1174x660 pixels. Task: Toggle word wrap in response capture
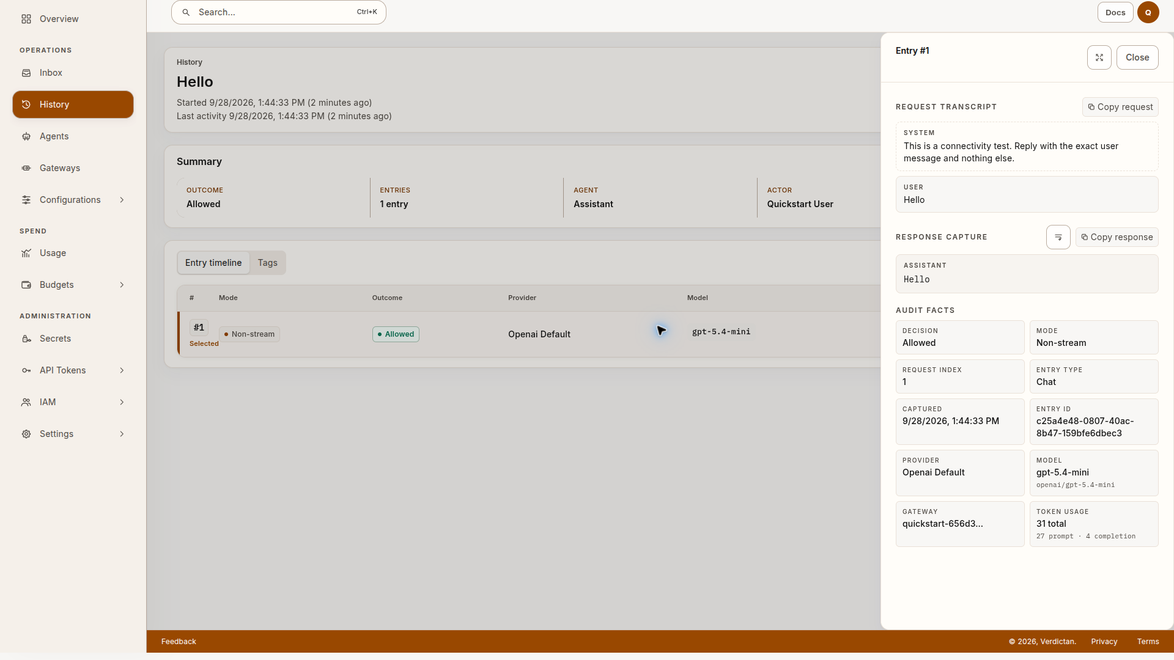coord(1058,237)
